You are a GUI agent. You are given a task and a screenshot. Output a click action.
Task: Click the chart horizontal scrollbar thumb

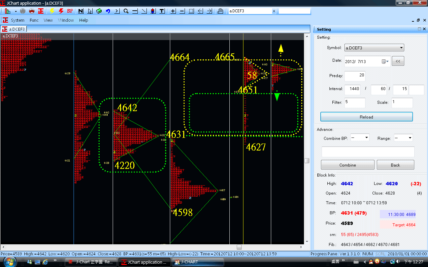click(x=239, y=247)
